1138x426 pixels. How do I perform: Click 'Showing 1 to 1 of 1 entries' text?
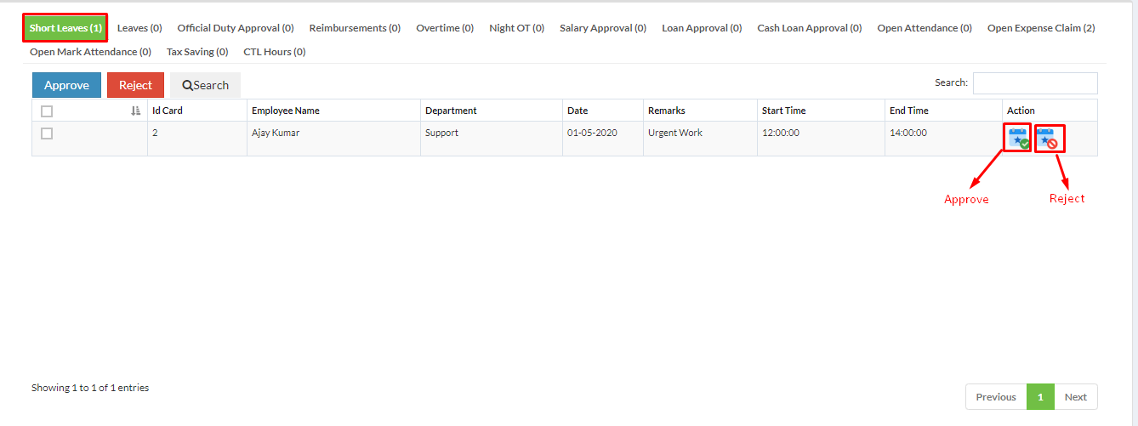[x=90, y=388]
